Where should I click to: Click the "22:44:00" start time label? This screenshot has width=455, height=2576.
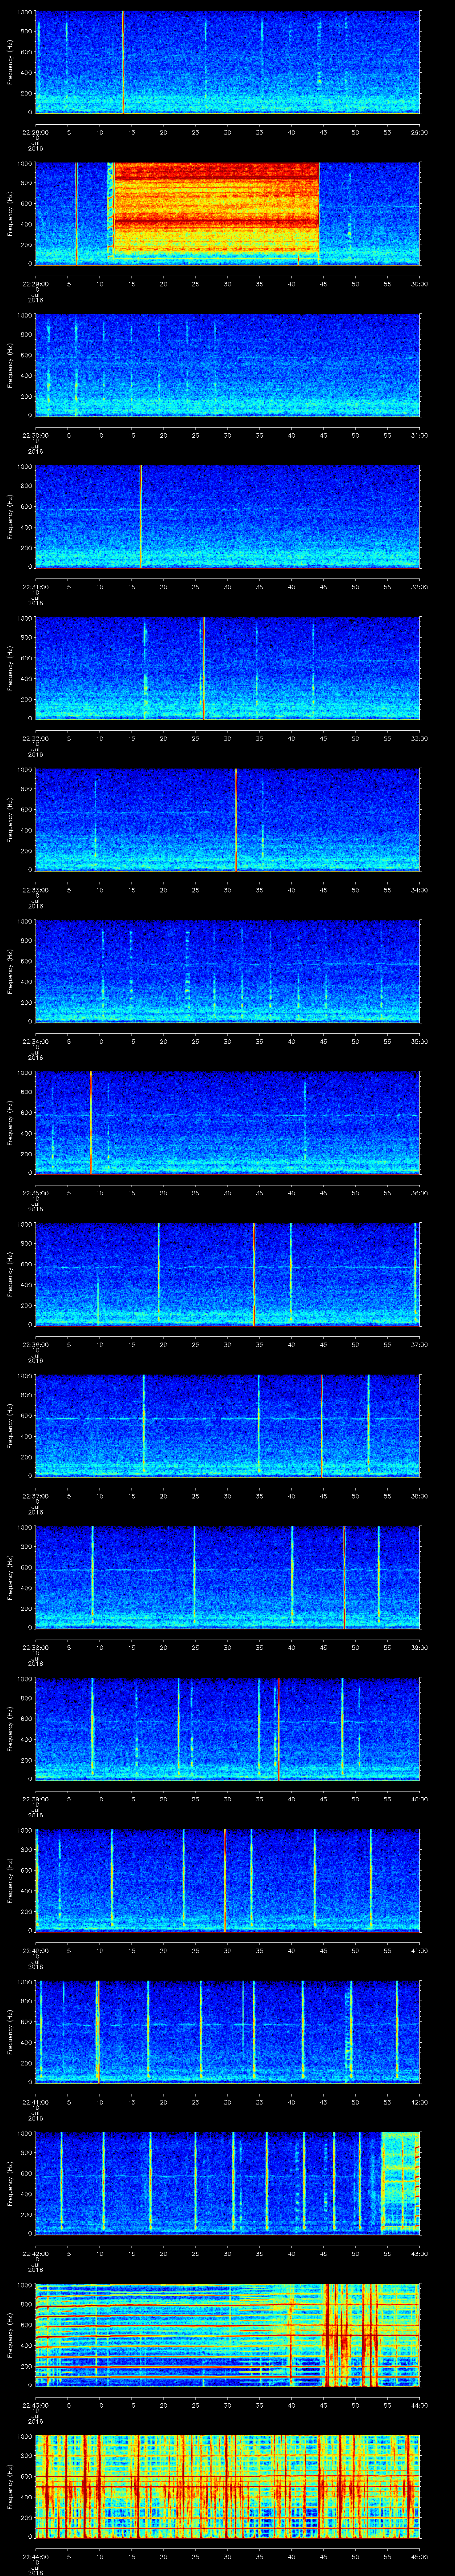pos(35,2558)
